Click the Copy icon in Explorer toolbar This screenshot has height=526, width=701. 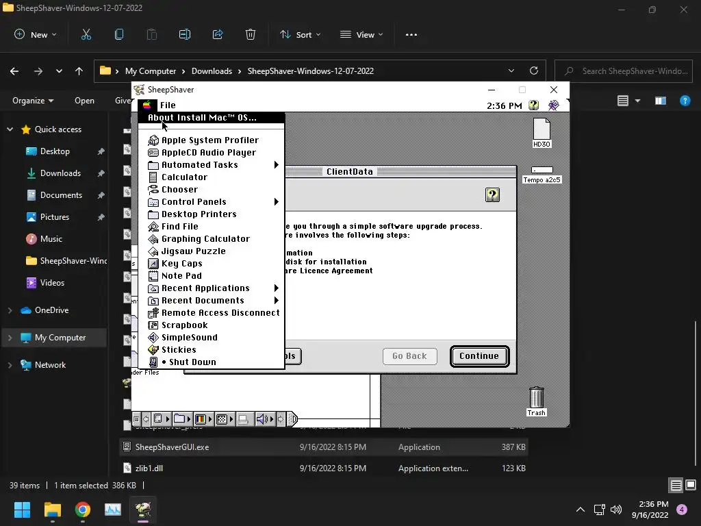tap(119, 34)
